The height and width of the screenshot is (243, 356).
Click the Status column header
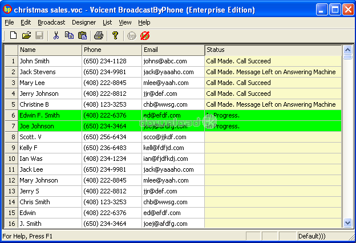tap(273, 50)
